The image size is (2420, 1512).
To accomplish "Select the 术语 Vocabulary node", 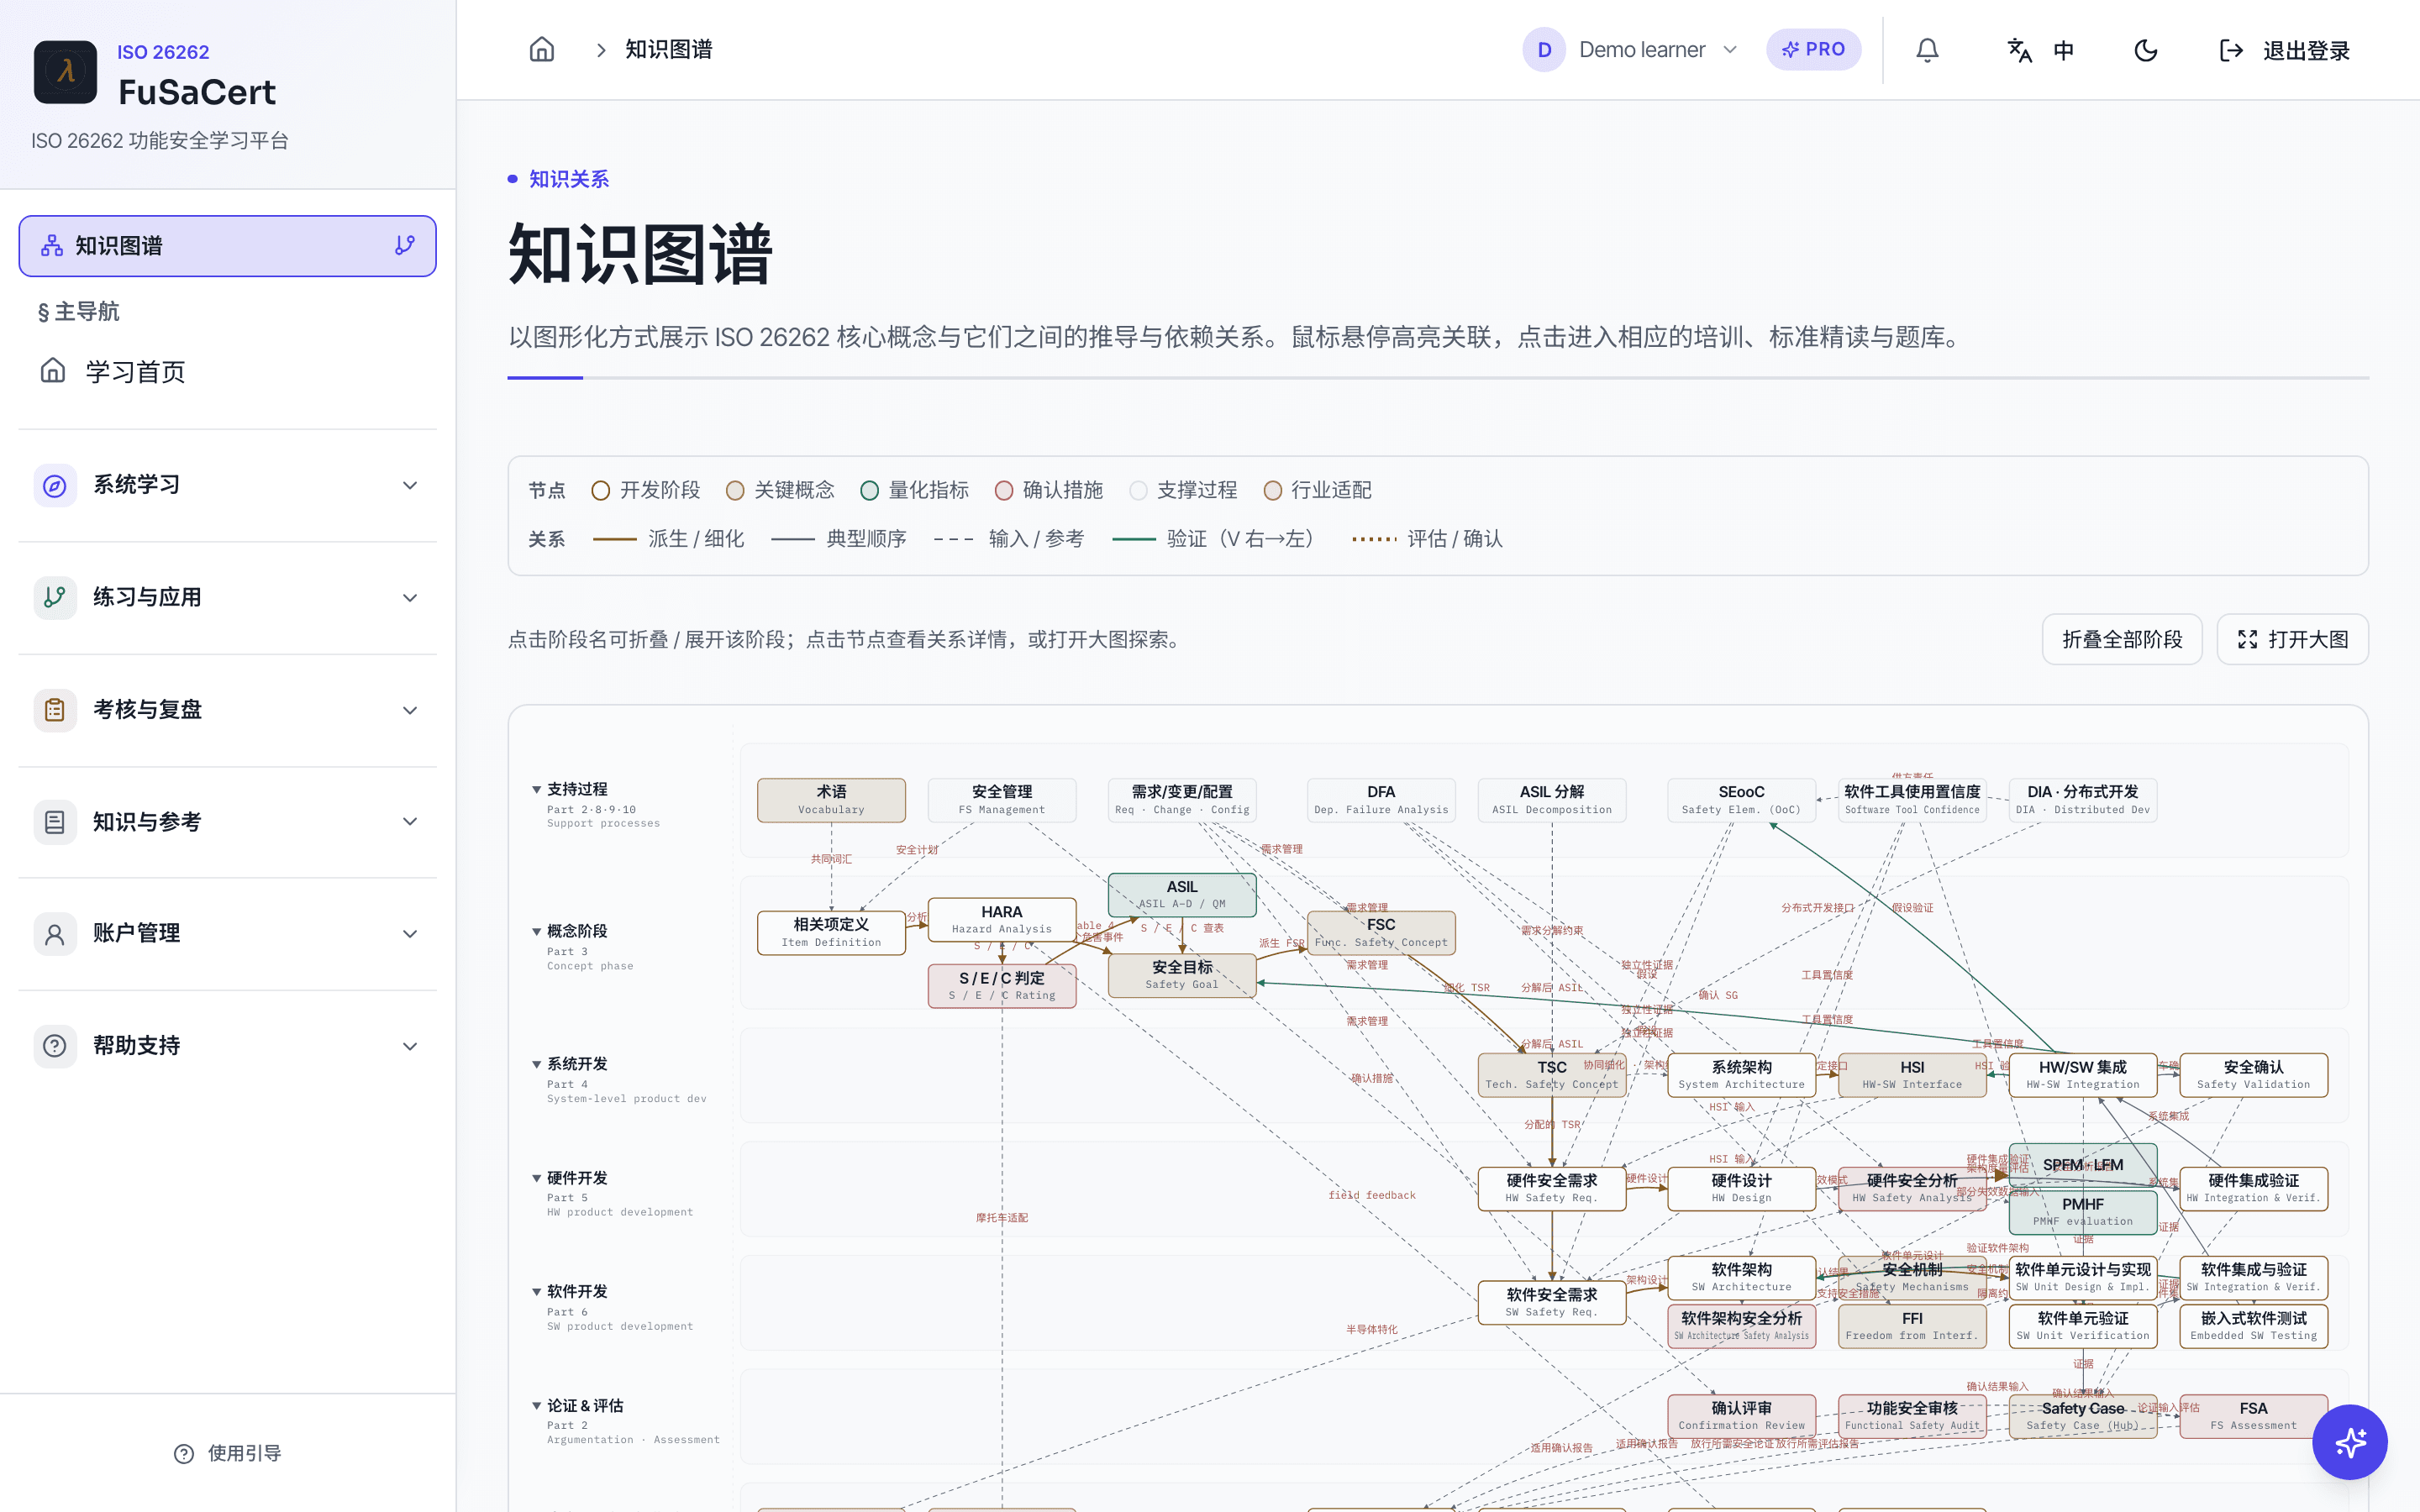I will click(x=831, y=800).
